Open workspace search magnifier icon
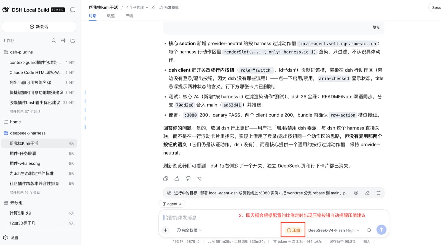 pyautogui.click(x=54, y=41)
